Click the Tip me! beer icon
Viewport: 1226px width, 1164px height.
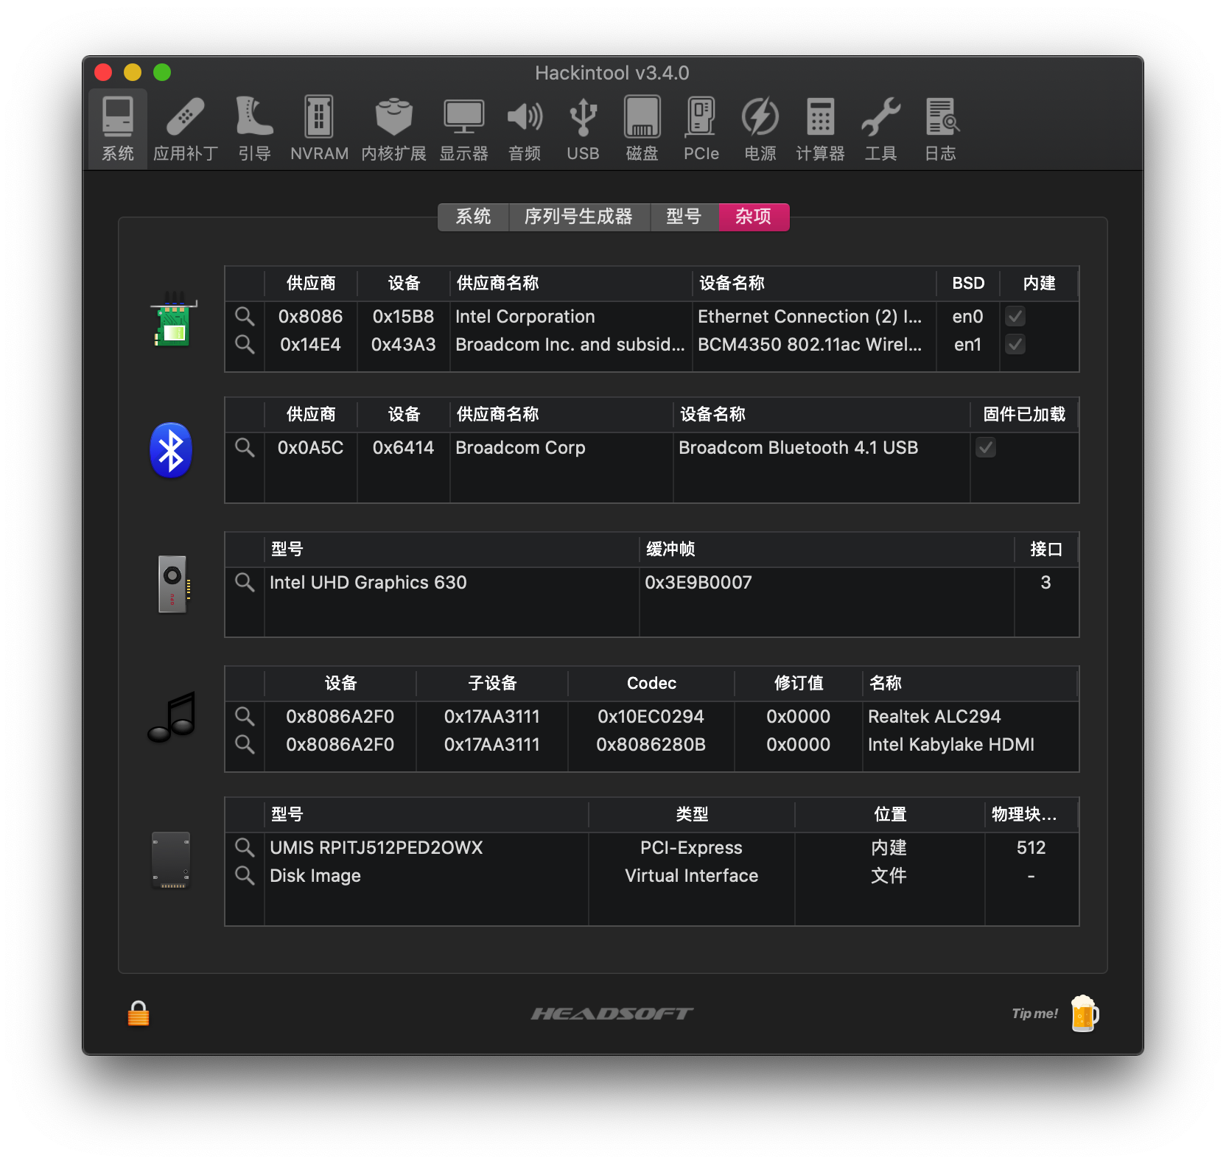1085,1014
